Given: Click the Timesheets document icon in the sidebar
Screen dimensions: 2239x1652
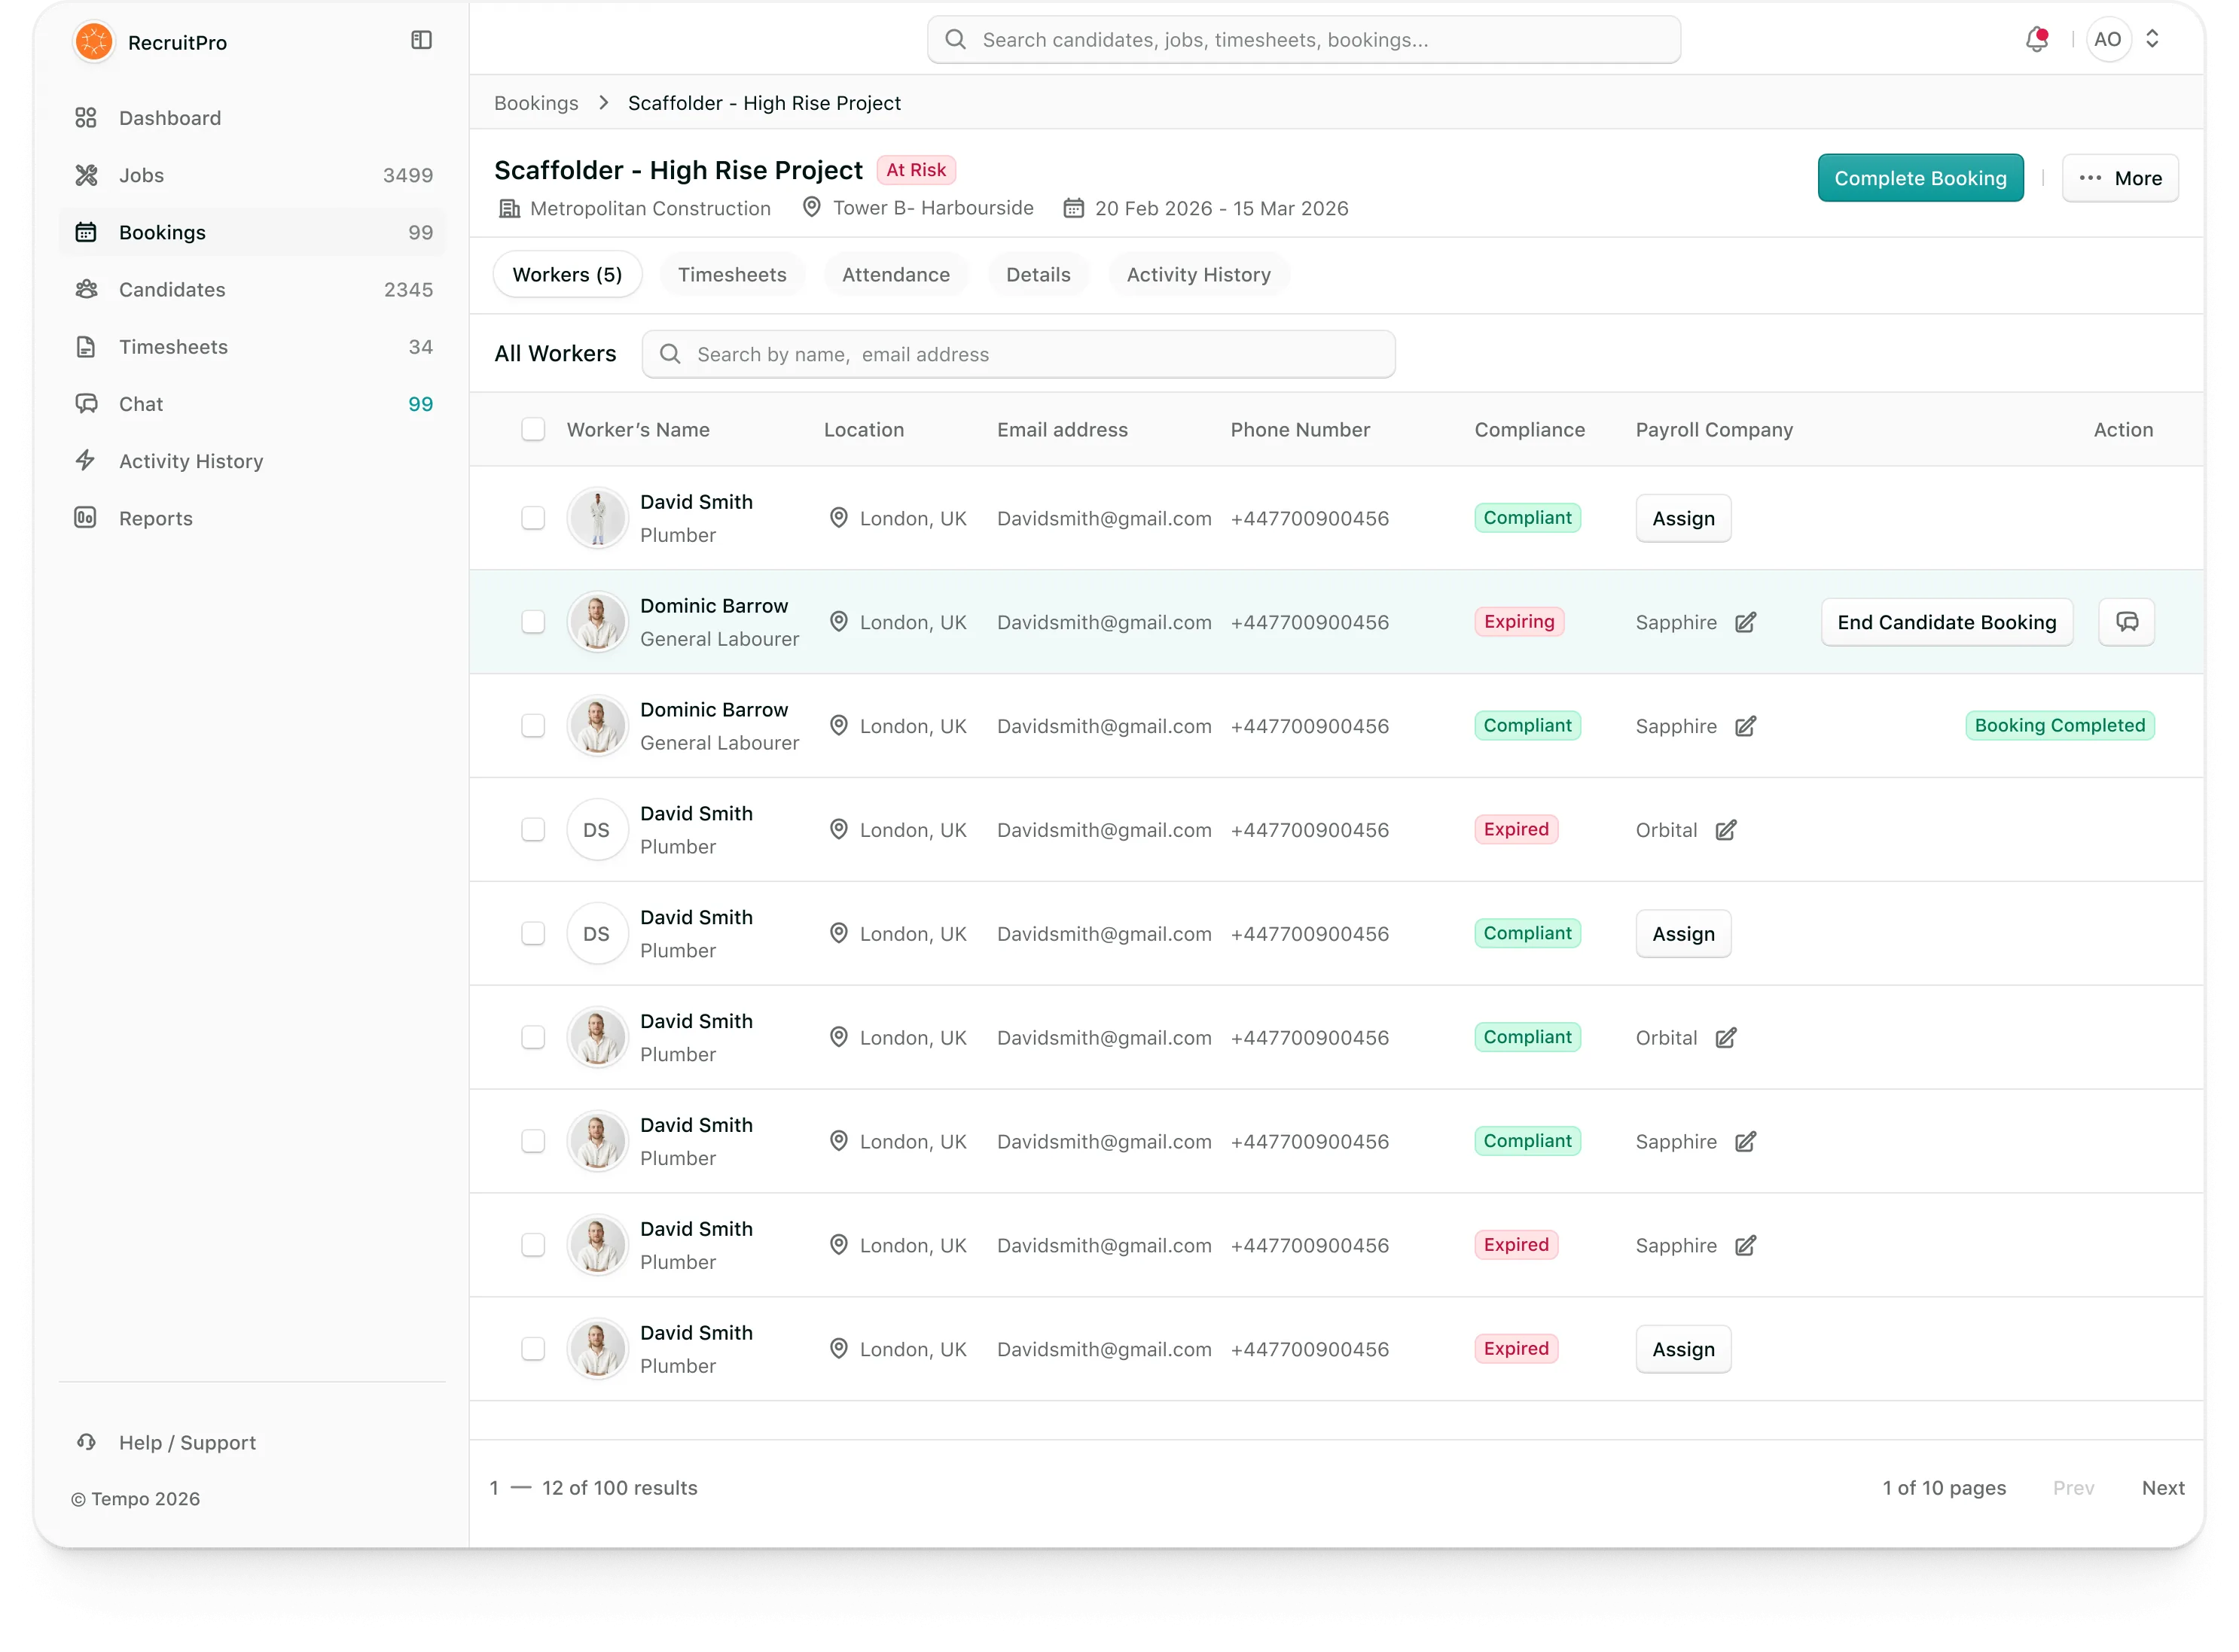Looking at the screenshot, I should (86, 347).
